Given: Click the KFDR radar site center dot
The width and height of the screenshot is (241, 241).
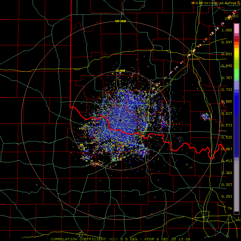Looking at the screenshot, I should pos(120,120).
